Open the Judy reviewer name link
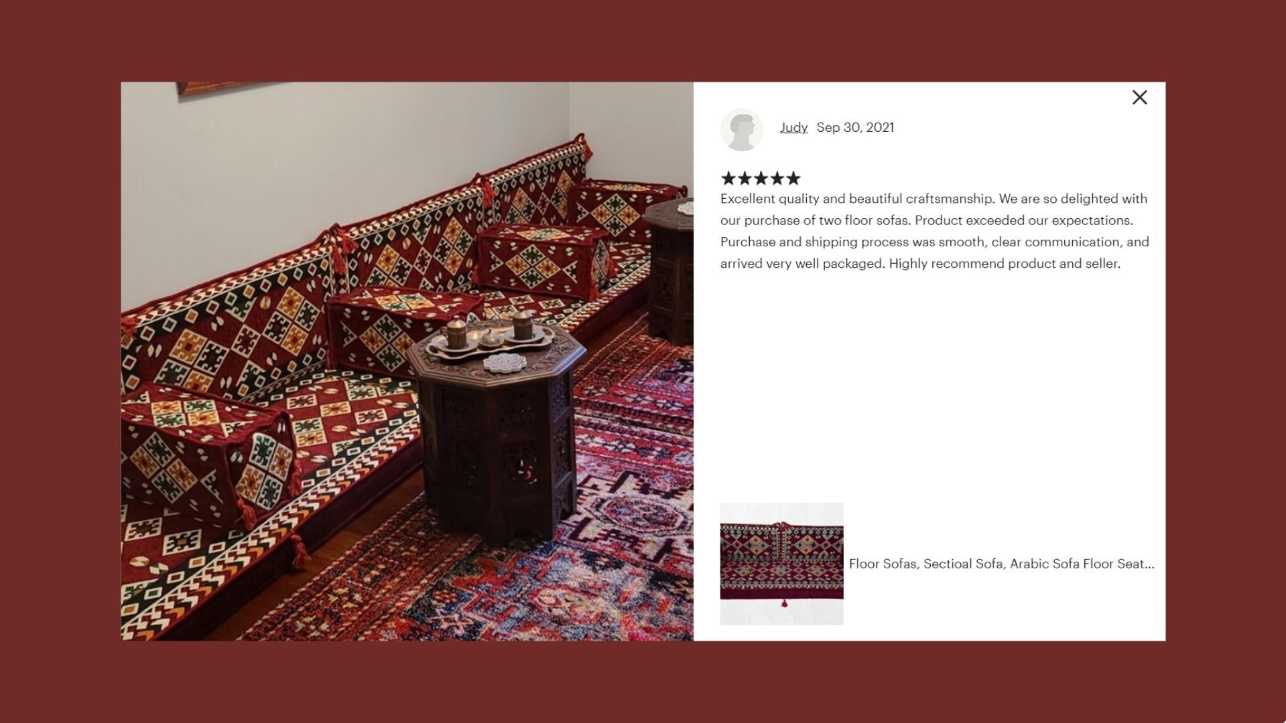This screenshot has width=1286, height=723. click(x=793, y=127)
